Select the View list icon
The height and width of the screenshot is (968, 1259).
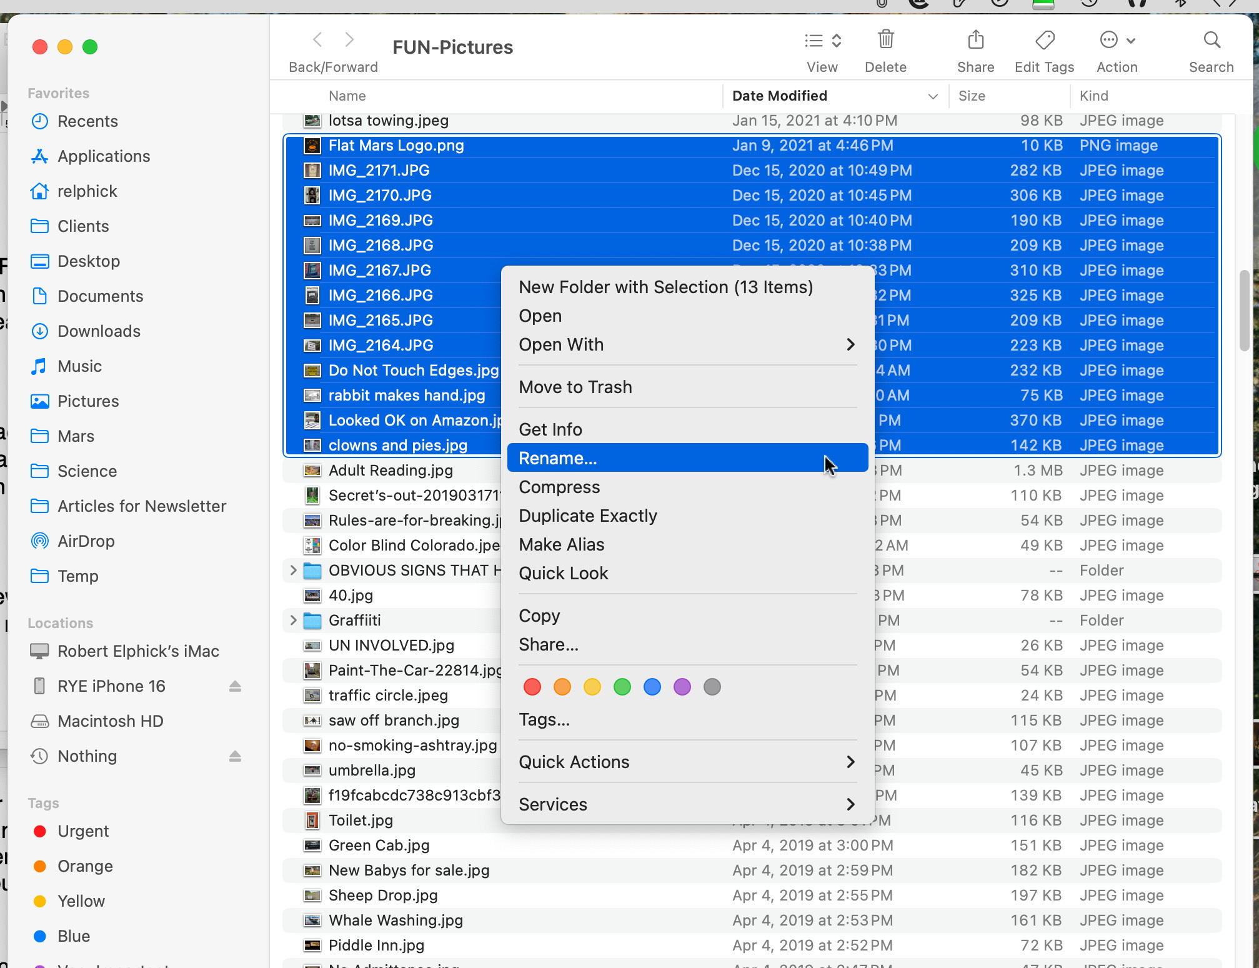[x=814, y=39]
